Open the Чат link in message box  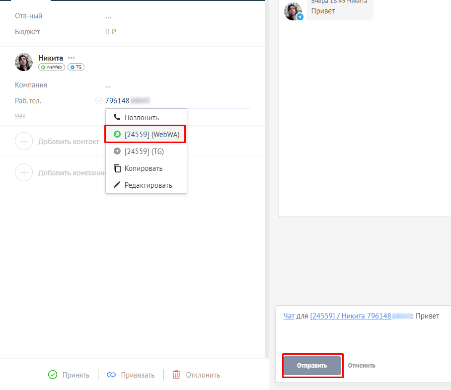pyautogui.click(x=289, y=316)
